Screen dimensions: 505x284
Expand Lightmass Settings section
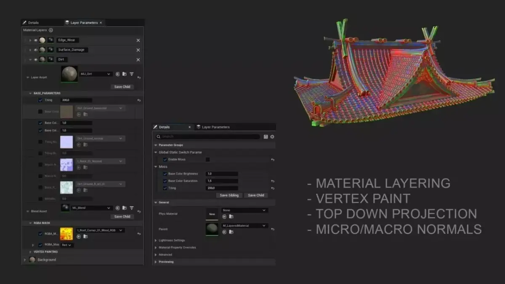[x=156, y=240]
